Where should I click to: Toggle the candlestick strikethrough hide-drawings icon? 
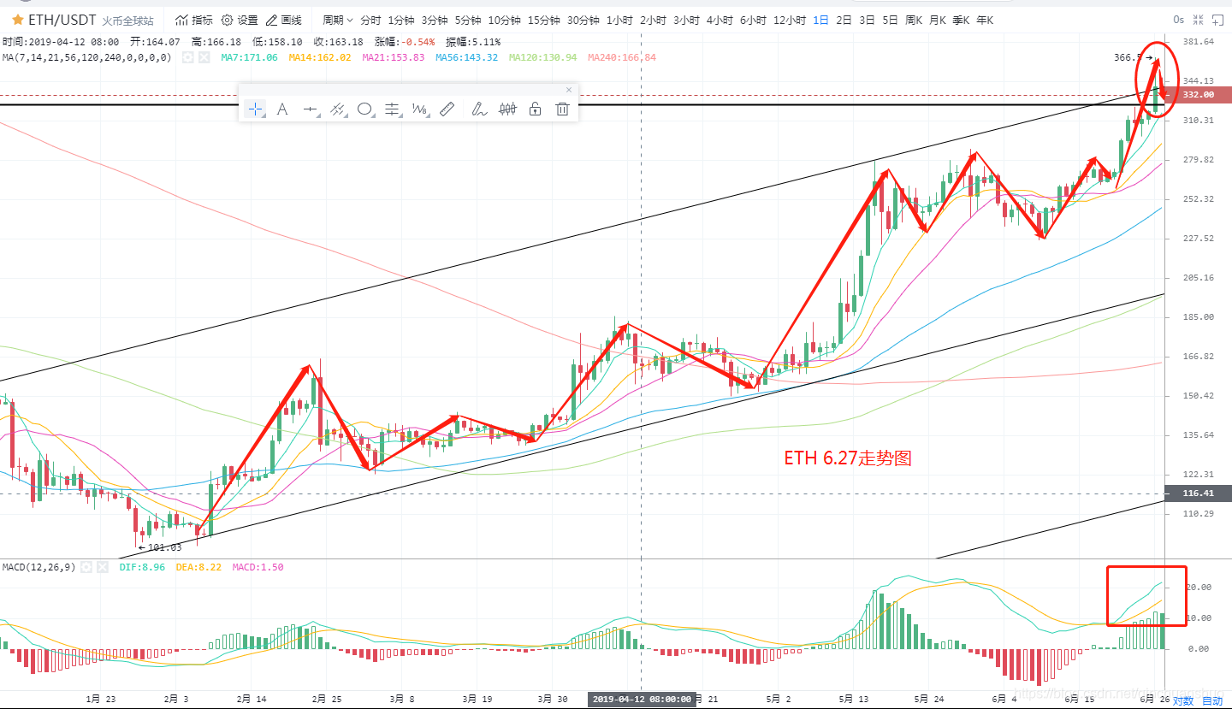click(508, 109)
